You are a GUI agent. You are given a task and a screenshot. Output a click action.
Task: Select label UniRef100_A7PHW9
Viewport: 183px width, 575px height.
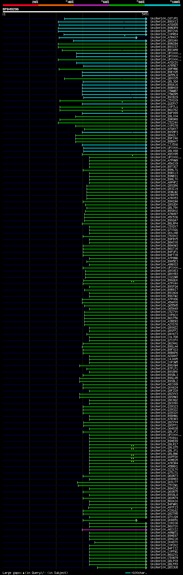pos(164,161)
